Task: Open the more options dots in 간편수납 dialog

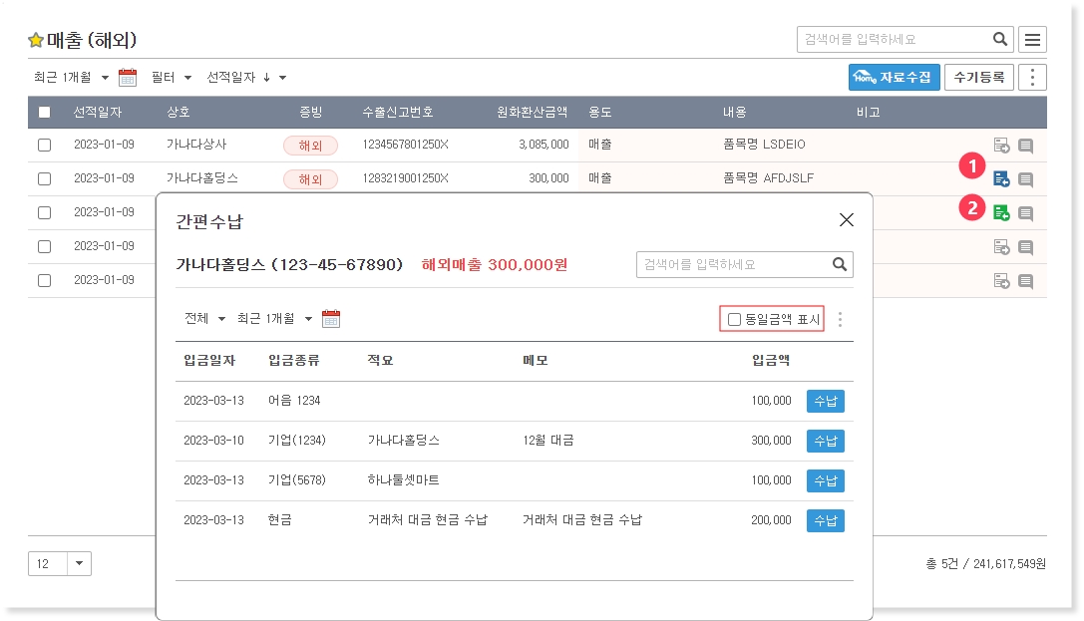Action: pos(840,320)
